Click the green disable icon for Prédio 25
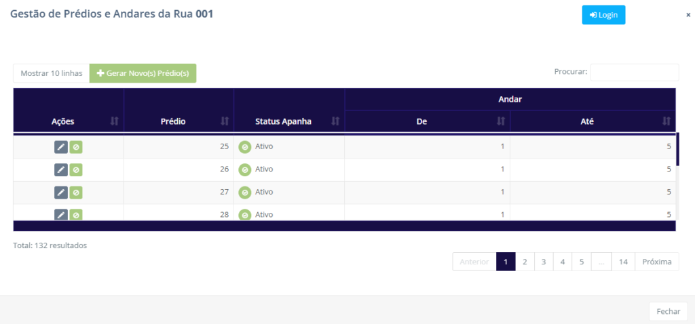 pyautogui.click(x=76, y=147)
